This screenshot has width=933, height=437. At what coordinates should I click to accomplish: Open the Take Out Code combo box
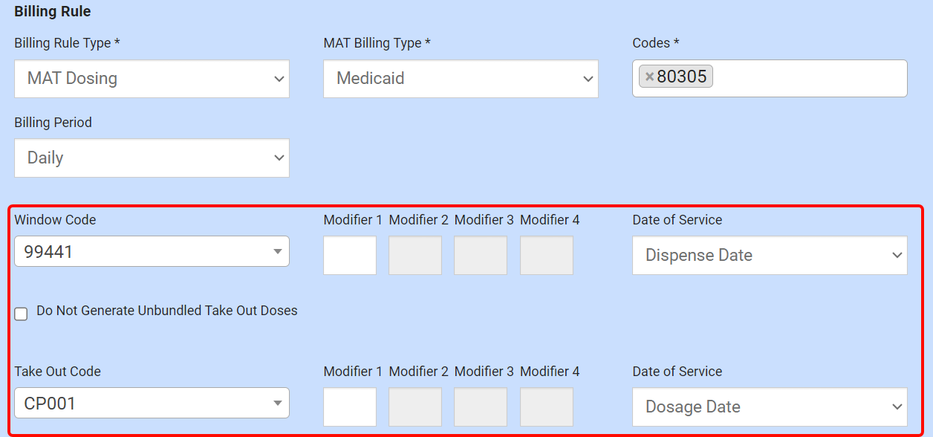point(152,404)
